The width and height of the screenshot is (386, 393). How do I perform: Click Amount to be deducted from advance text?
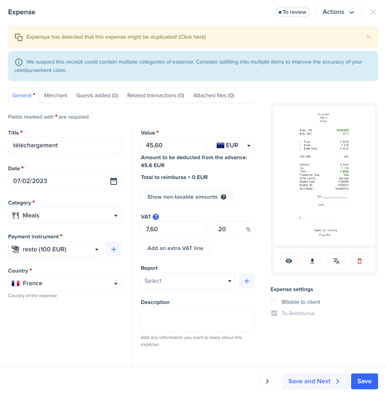pos(194,162)
